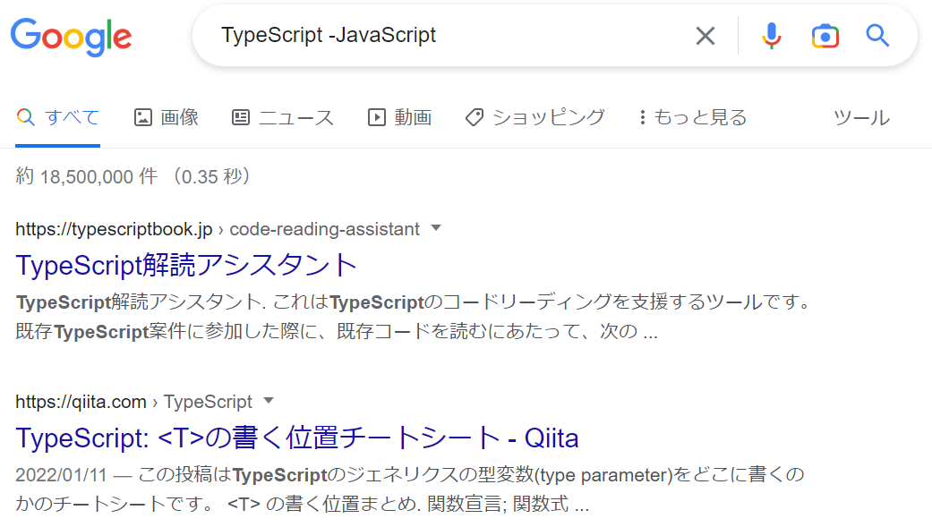Open the dropdown next to typescriptbook.jp URL
The image size is (932, 527).
pos(436,228)
